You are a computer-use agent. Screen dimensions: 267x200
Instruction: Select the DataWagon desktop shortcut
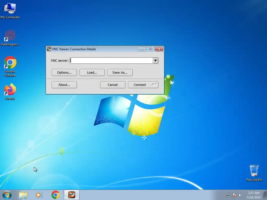tap(10, 38)
